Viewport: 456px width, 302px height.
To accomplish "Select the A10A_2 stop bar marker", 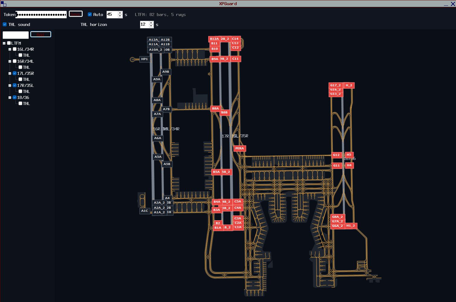I will pos(155,50).
